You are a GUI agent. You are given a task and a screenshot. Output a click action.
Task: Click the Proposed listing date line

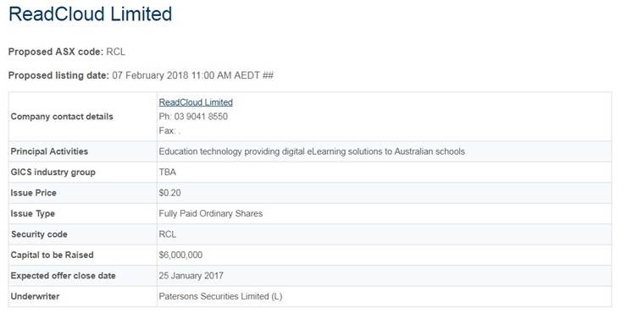click(141, 76)
